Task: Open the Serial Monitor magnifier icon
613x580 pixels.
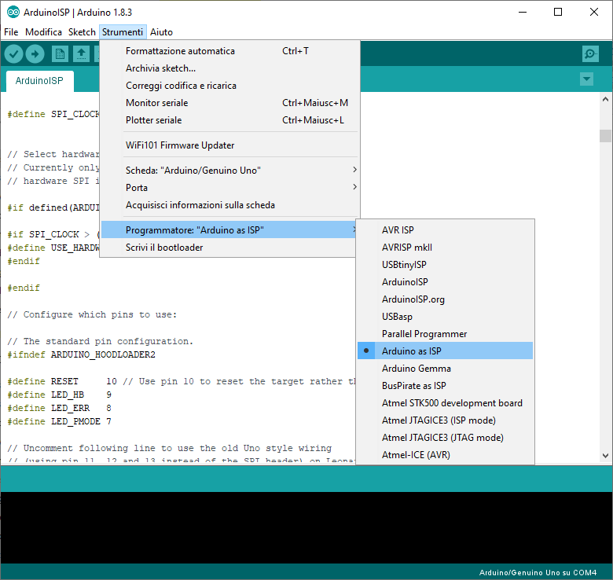Action: coord(590,54)
